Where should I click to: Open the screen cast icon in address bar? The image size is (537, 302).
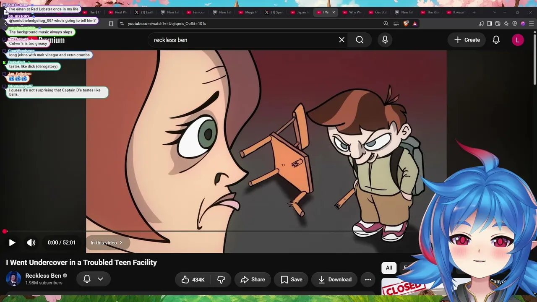[x=396, y=23]
